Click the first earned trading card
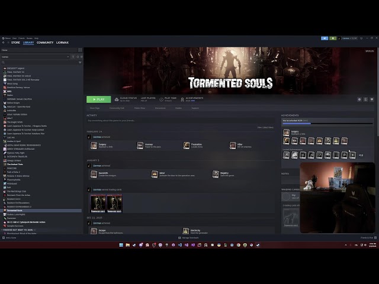This screenshot has height=284, width=379. point(98,204)
